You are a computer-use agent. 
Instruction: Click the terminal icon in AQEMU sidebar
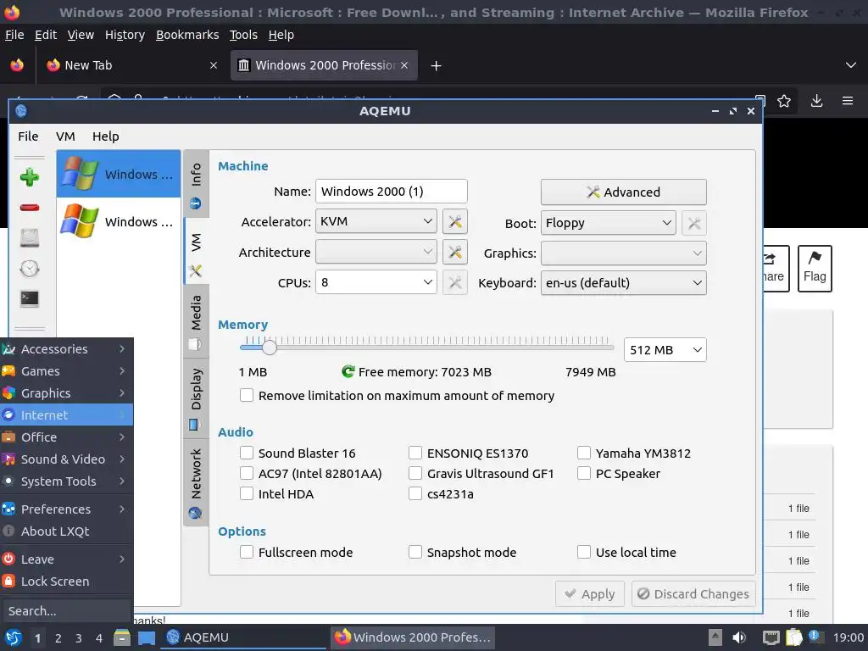click(30, 299)
